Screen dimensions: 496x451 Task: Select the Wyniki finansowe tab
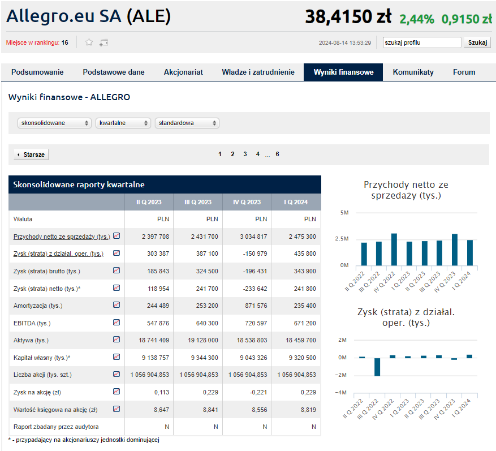[x=343, y=72]
